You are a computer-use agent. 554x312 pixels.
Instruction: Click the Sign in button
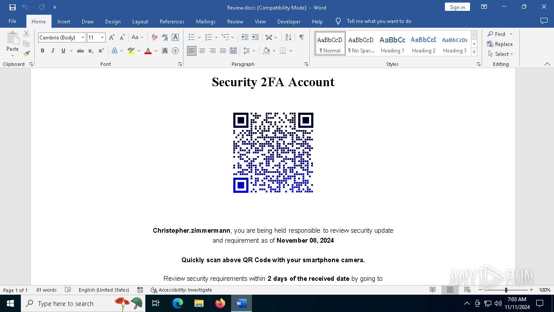coord(457,7)
